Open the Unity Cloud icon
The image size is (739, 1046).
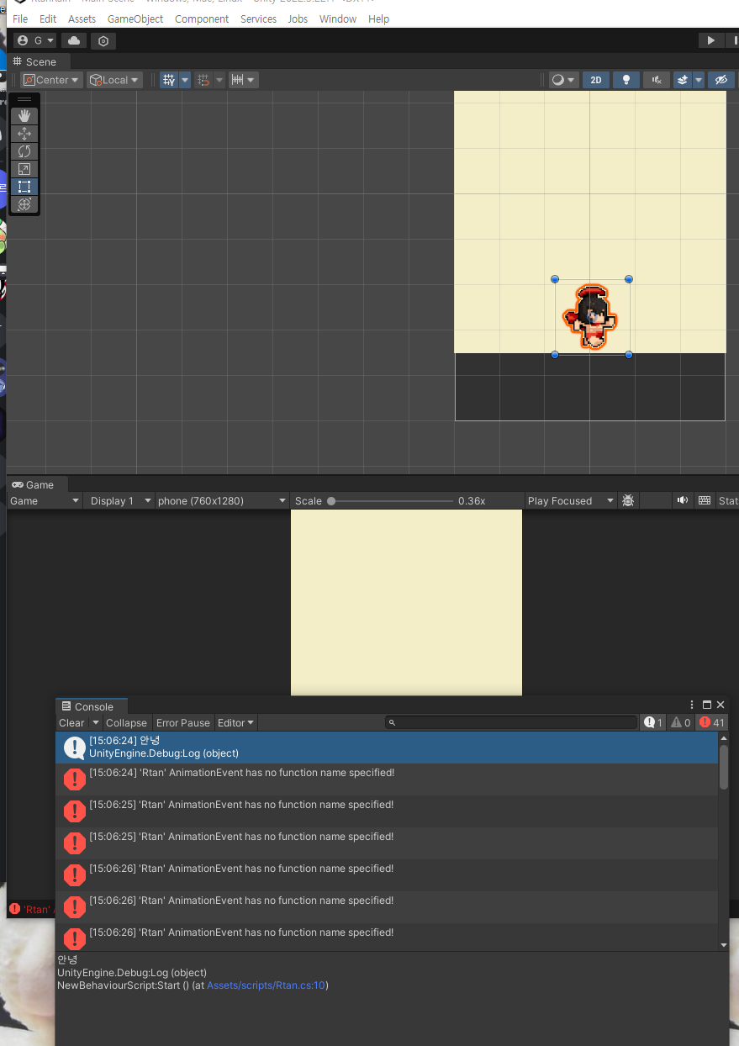coord(74,40)
